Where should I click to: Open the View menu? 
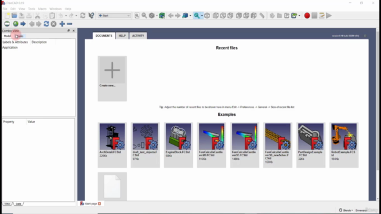point(21,9)
